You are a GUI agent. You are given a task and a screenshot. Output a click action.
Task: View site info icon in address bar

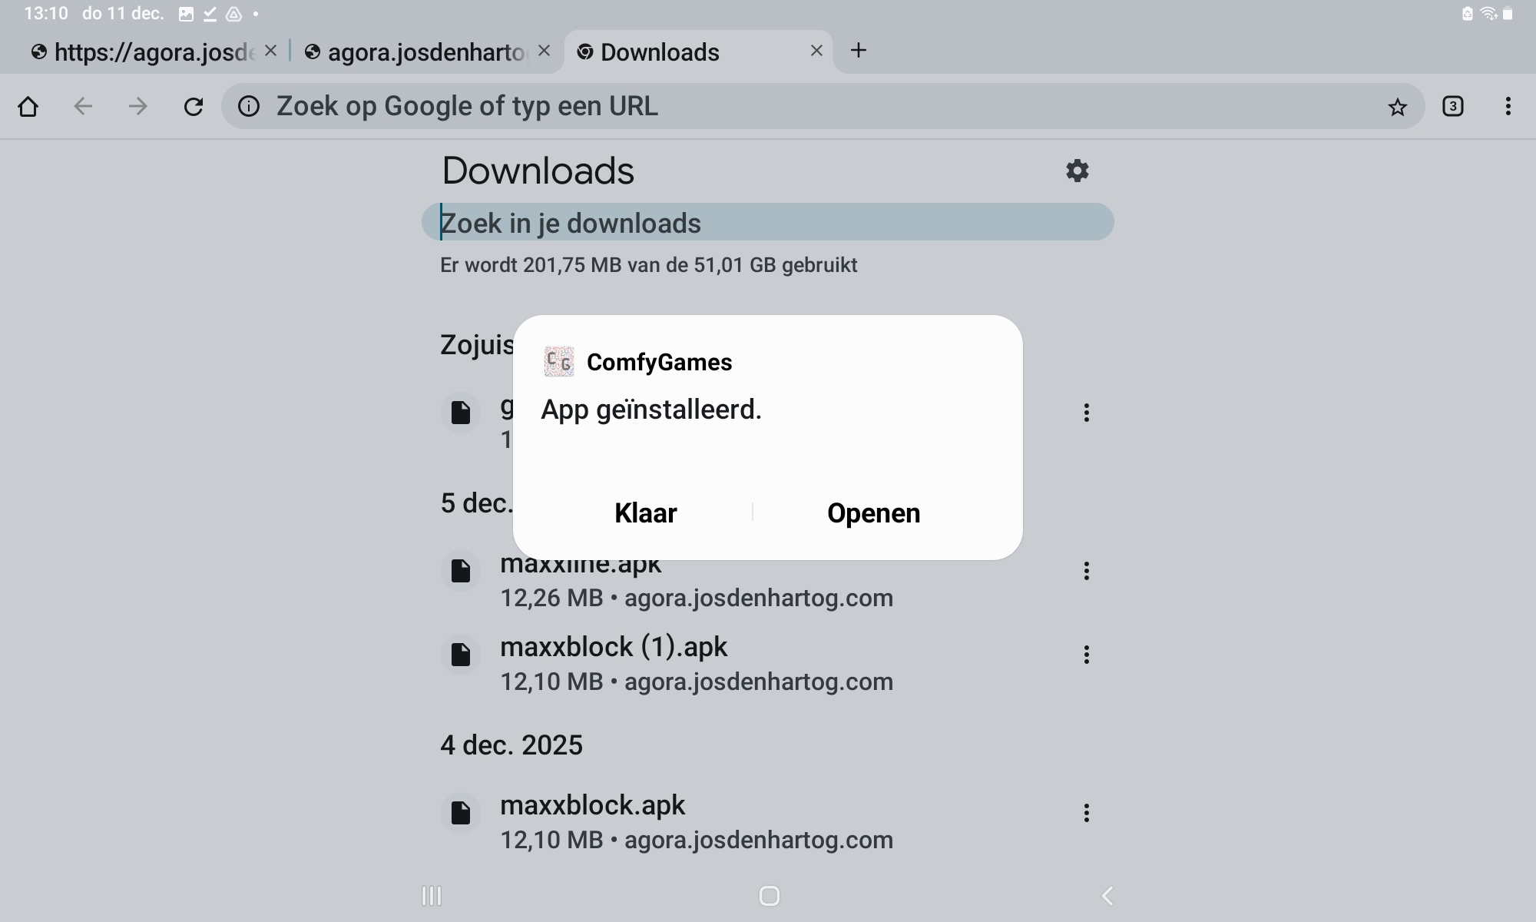(249, 107)
